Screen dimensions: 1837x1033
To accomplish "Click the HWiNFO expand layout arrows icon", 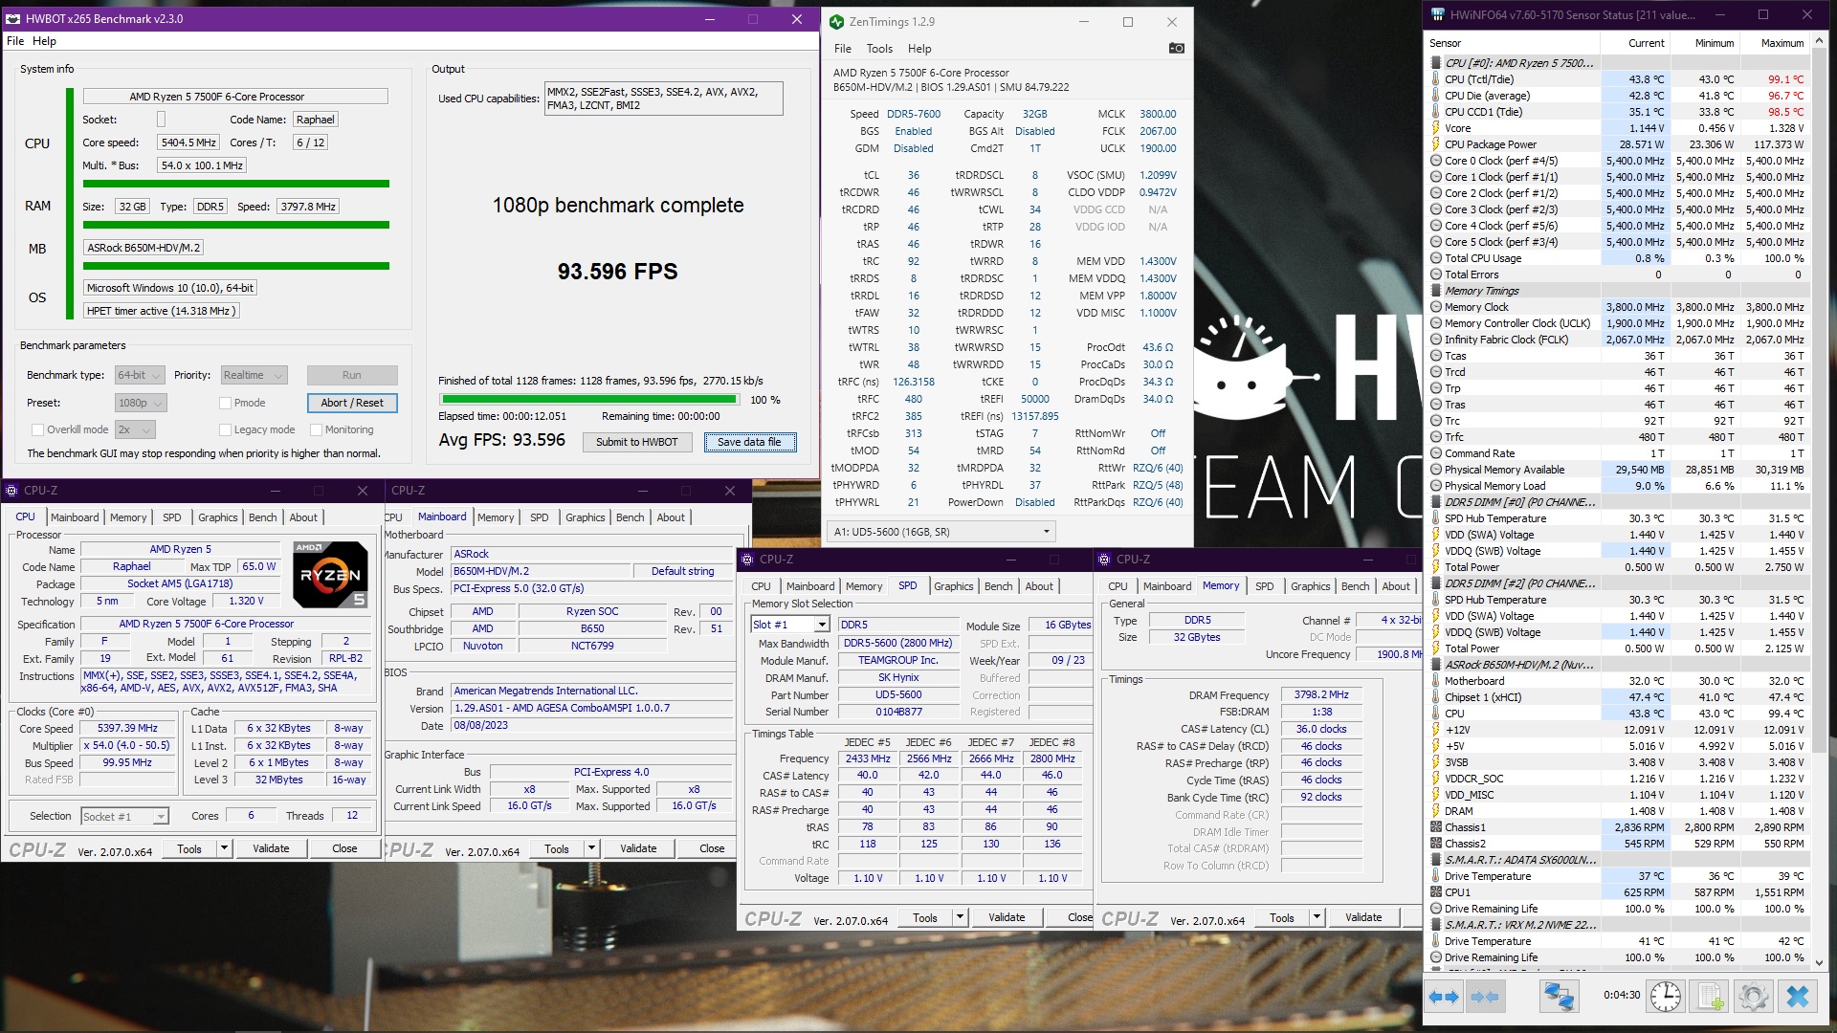I will [x=1444, y=997].
